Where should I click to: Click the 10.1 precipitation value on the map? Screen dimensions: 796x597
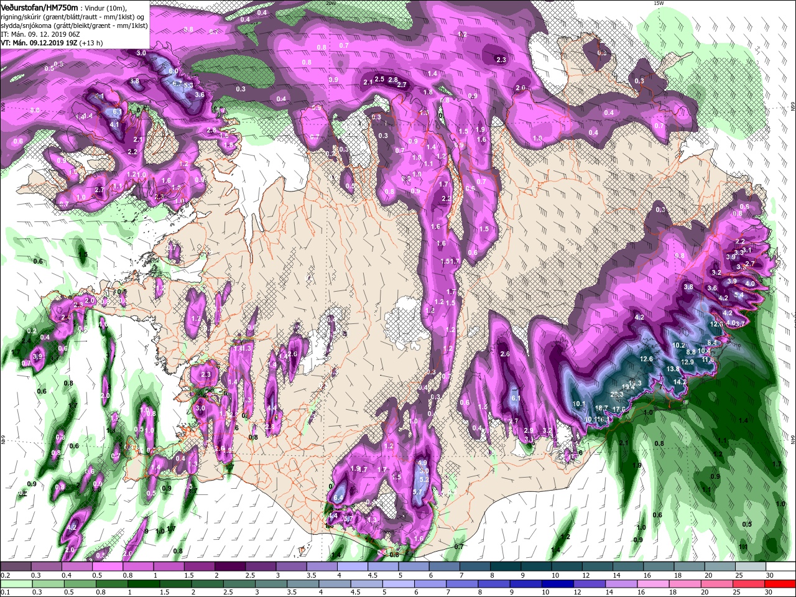[x=579, y=404]
